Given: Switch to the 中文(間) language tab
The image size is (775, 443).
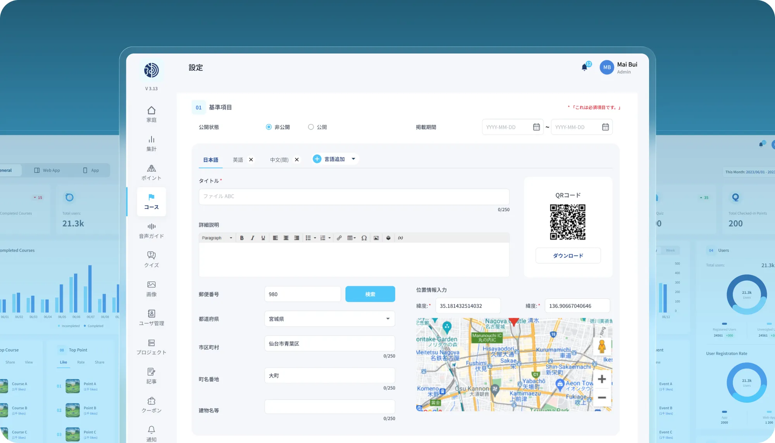Looking at the screenshot, I should point(279,160).
